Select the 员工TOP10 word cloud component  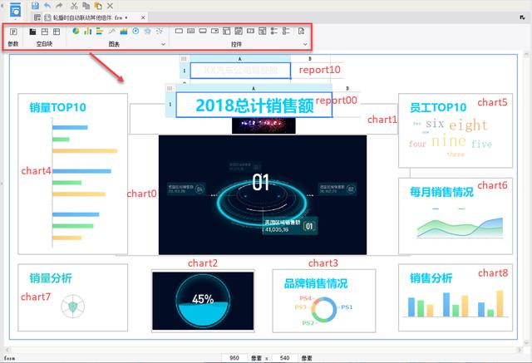click(456, 130)
